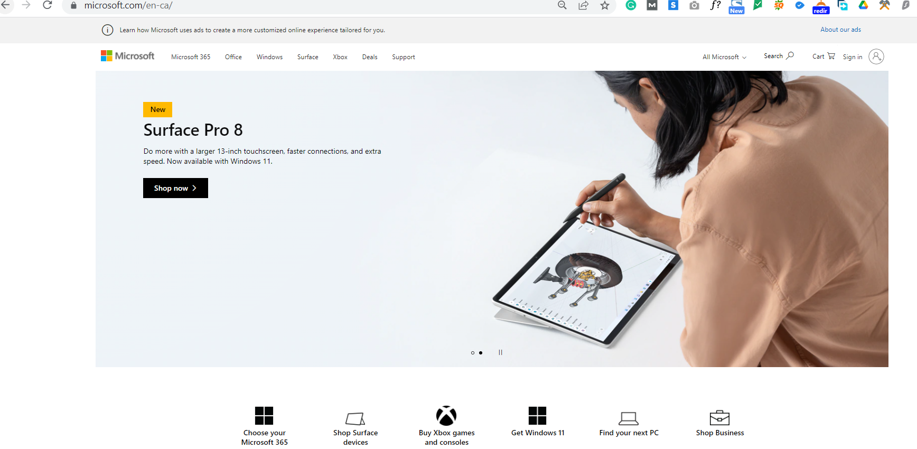Open the Google Drive extension icon
917x449 pixels.
[x=863, y=5]
